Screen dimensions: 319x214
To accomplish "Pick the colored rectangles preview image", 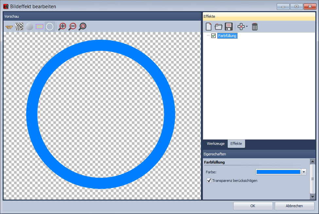I will [40, 27].
